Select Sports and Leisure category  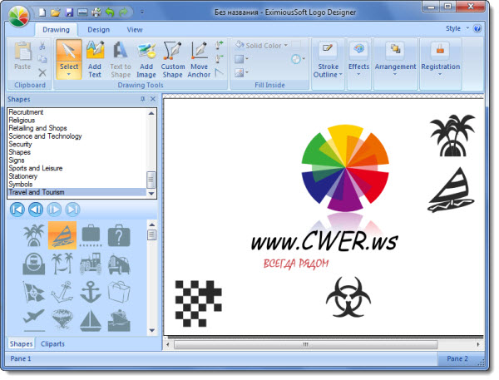pos(77,168)
